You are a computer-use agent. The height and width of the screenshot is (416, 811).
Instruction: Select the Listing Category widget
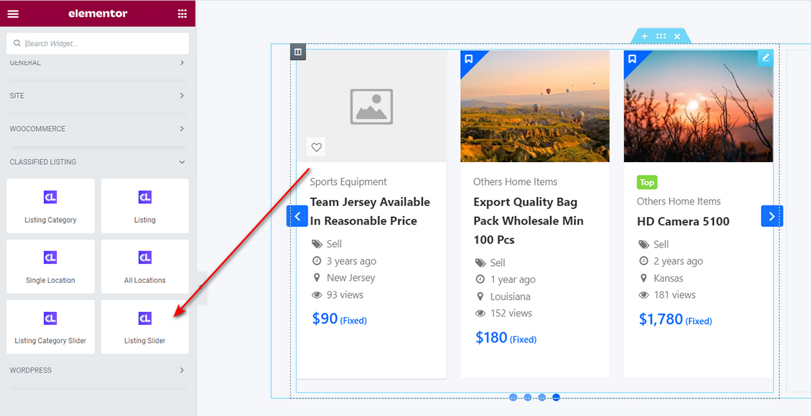point(51,206)
